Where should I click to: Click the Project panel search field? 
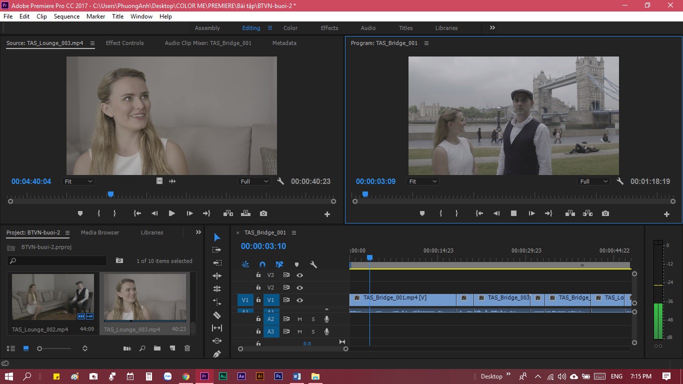pos(57,260)
